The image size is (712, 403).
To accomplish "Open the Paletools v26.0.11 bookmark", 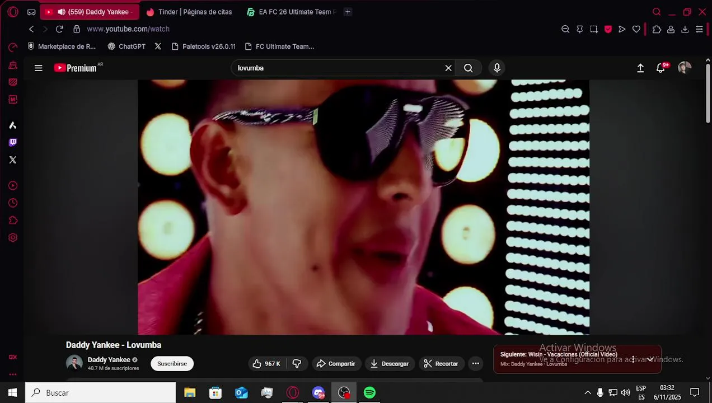I will 204,46.
